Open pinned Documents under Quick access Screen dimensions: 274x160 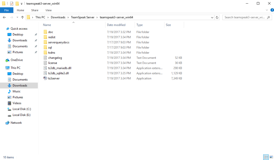pyautogui.click(x=20, y=46)
